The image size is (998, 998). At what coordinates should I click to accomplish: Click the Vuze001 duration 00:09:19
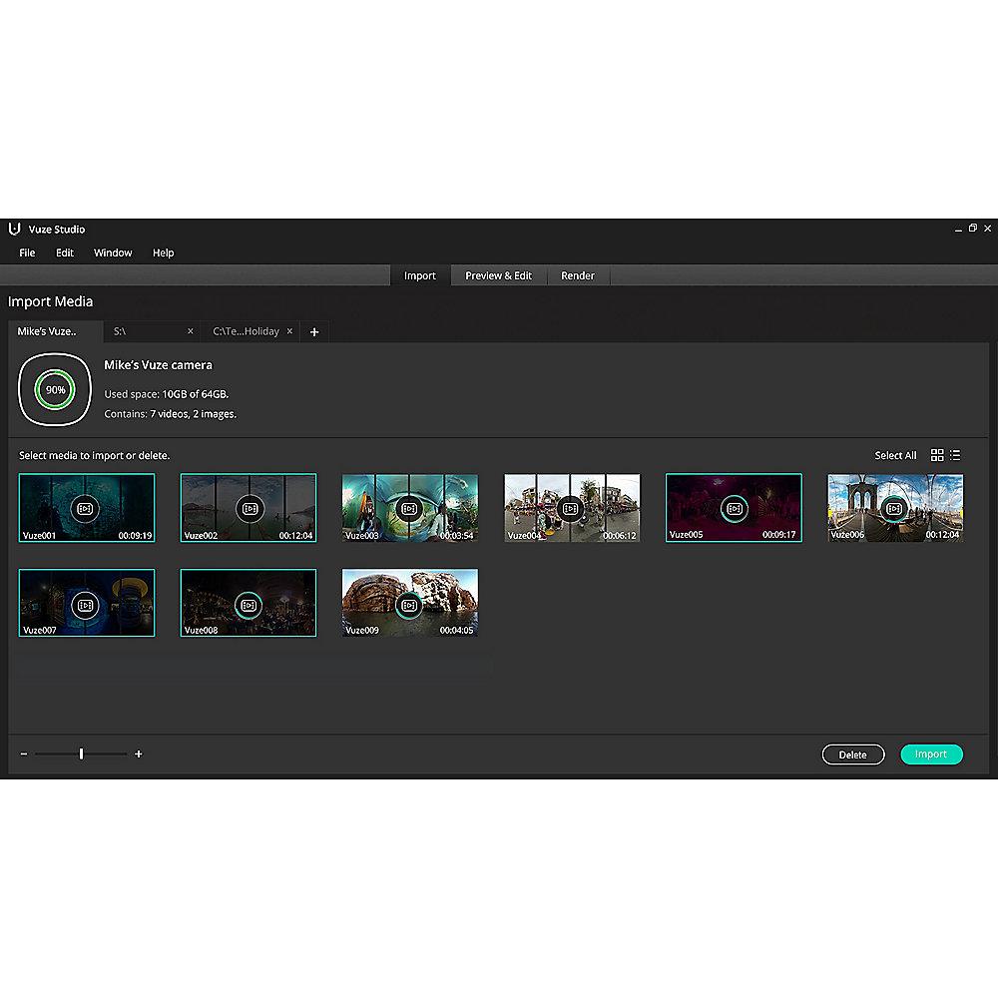click(x=135, y=535)
